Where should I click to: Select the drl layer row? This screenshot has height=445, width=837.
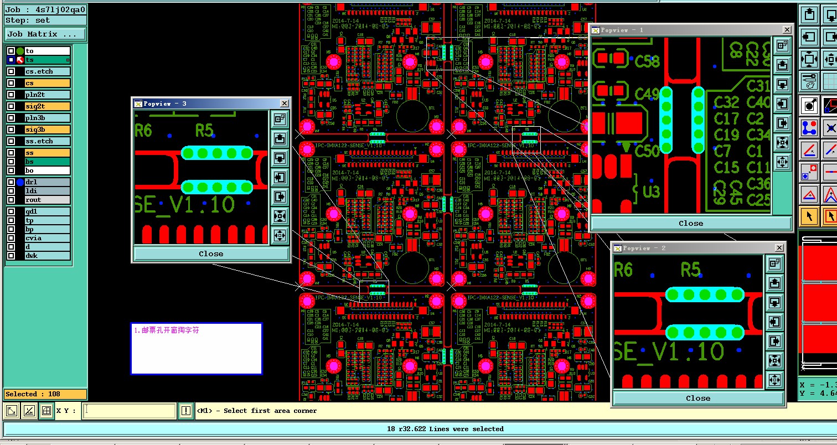click(x=48, y=182)
